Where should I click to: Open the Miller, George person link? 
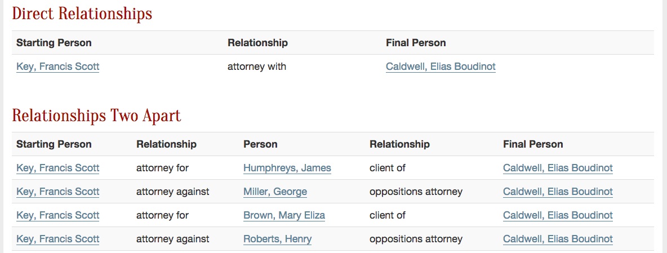click(275, 192)
